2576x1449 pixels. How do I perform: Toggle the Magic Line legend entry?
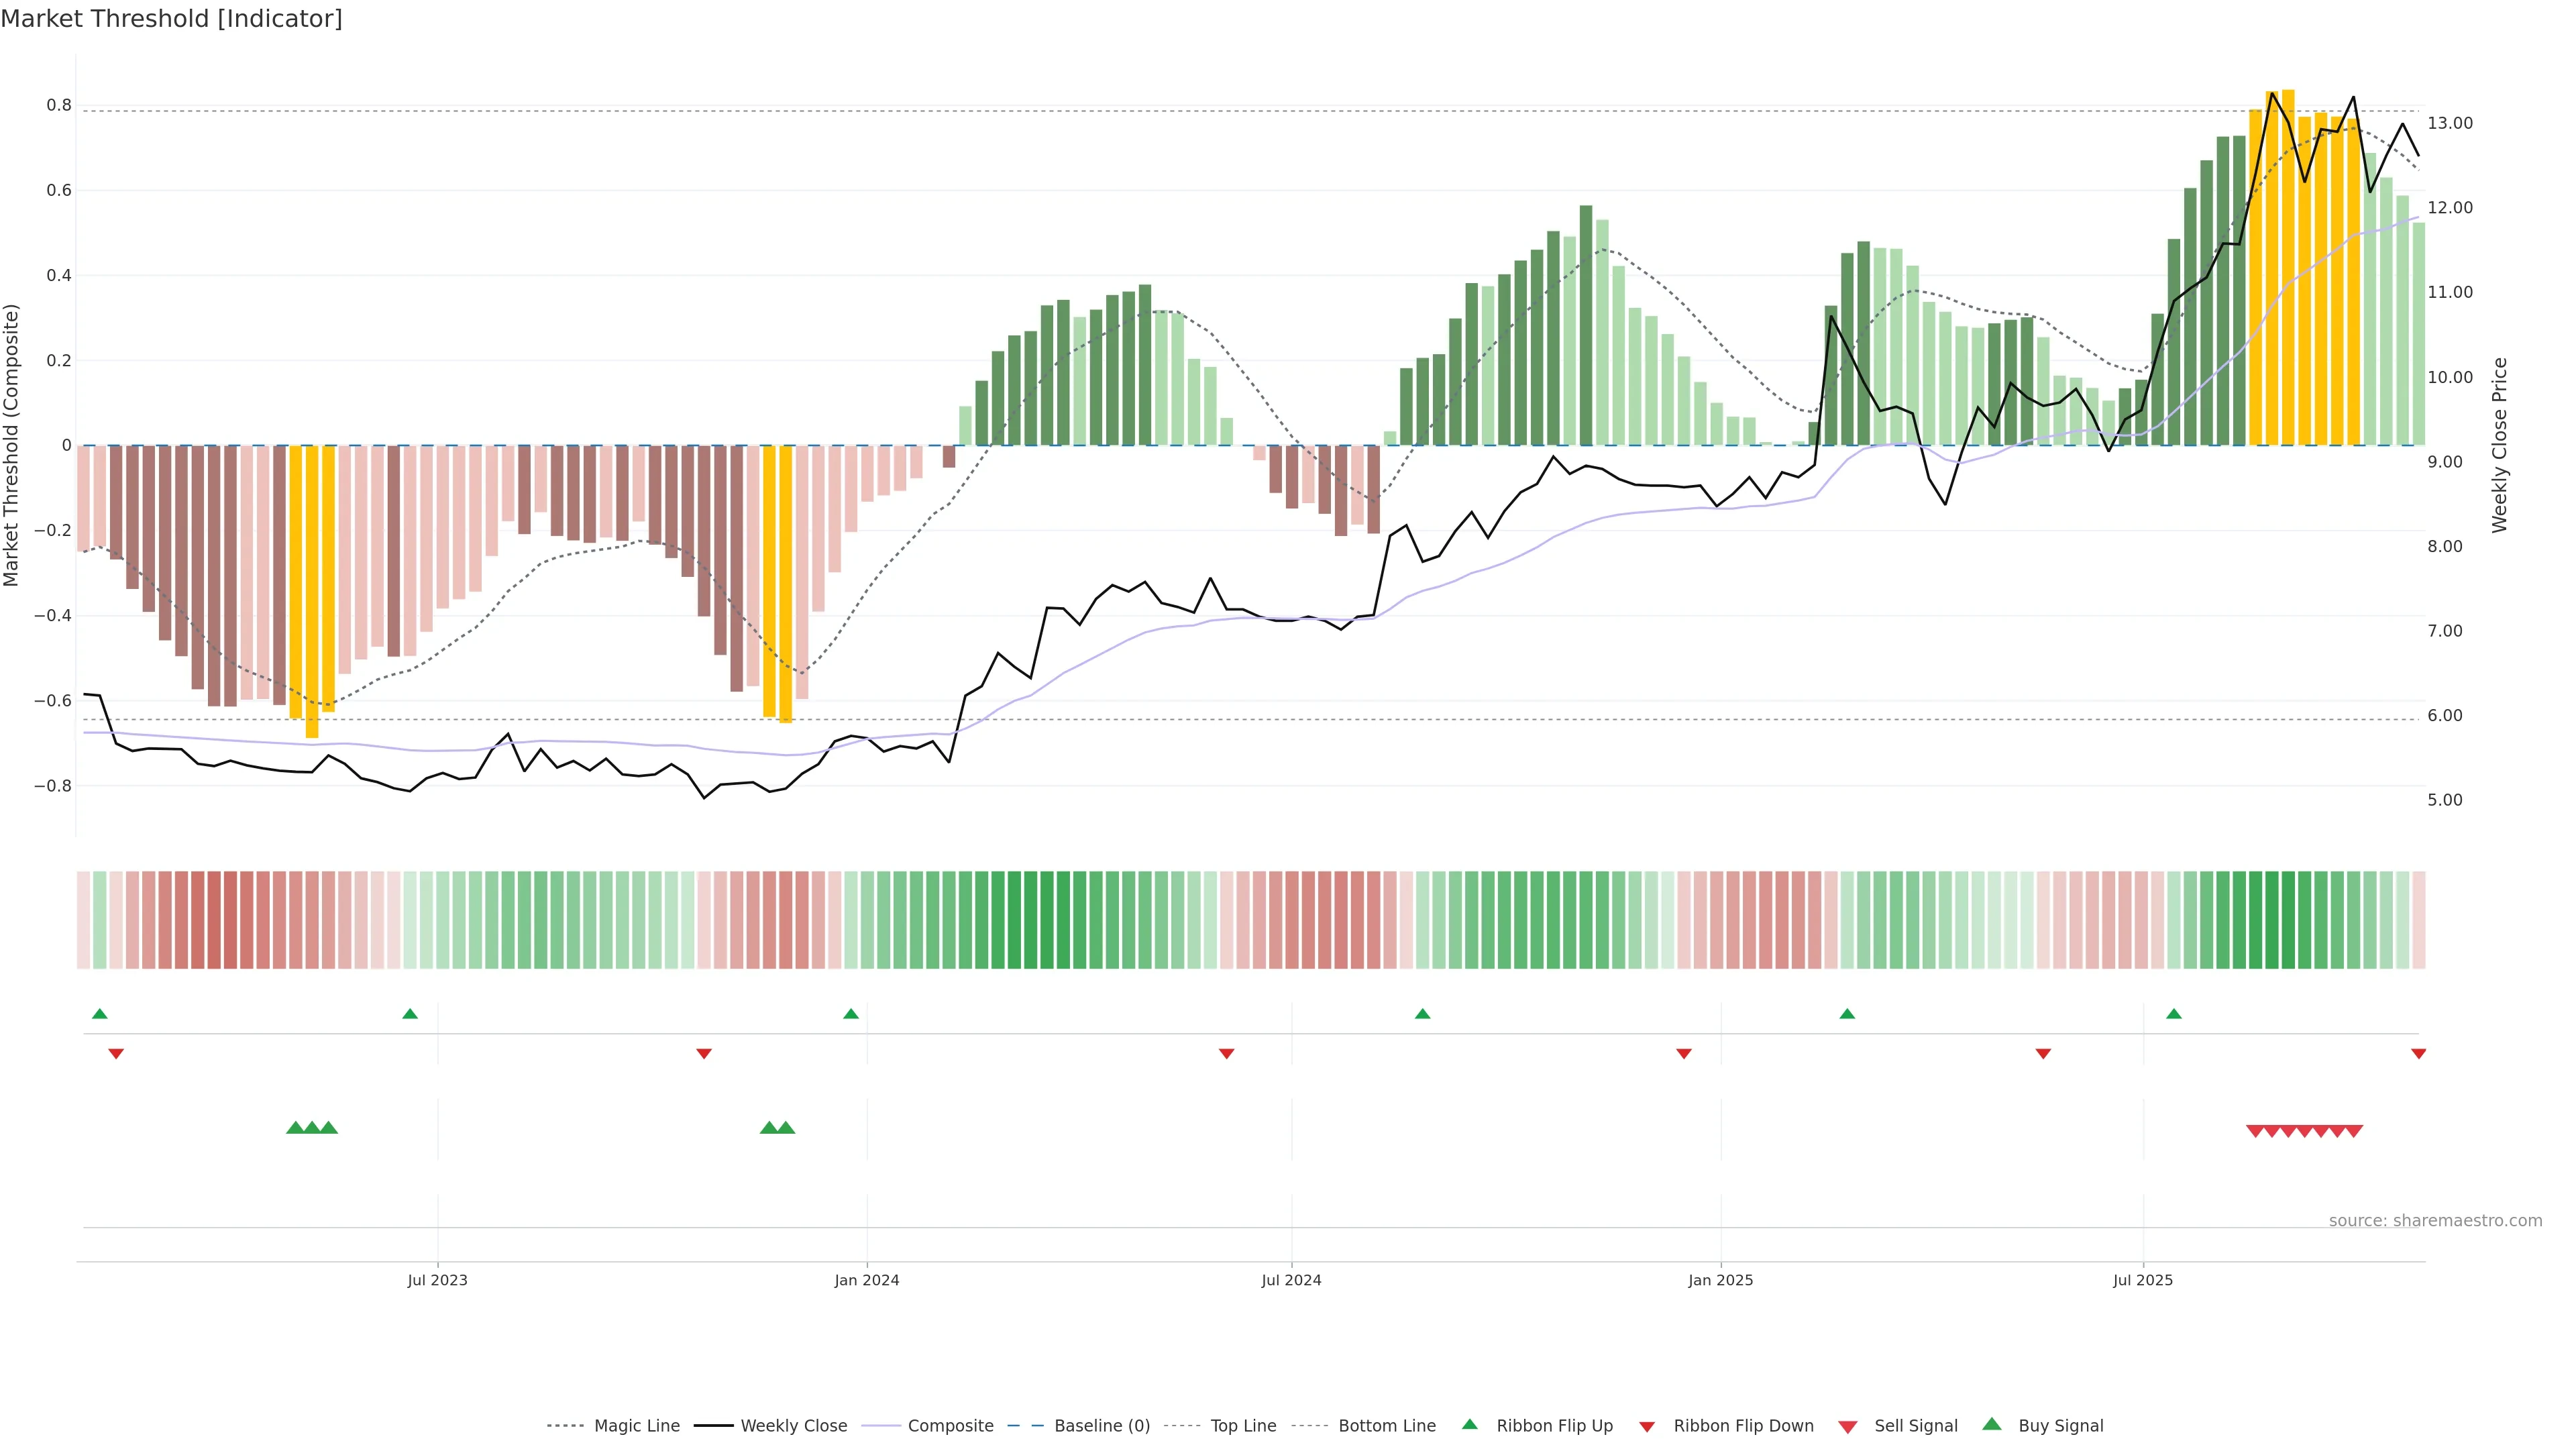636,1426
